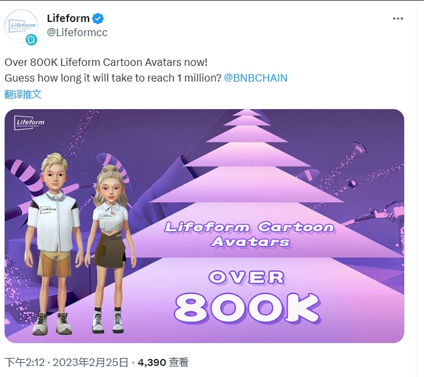Click the top of the purple pyramid
Viewport: 424px width, 377px height.
(247, 112)
